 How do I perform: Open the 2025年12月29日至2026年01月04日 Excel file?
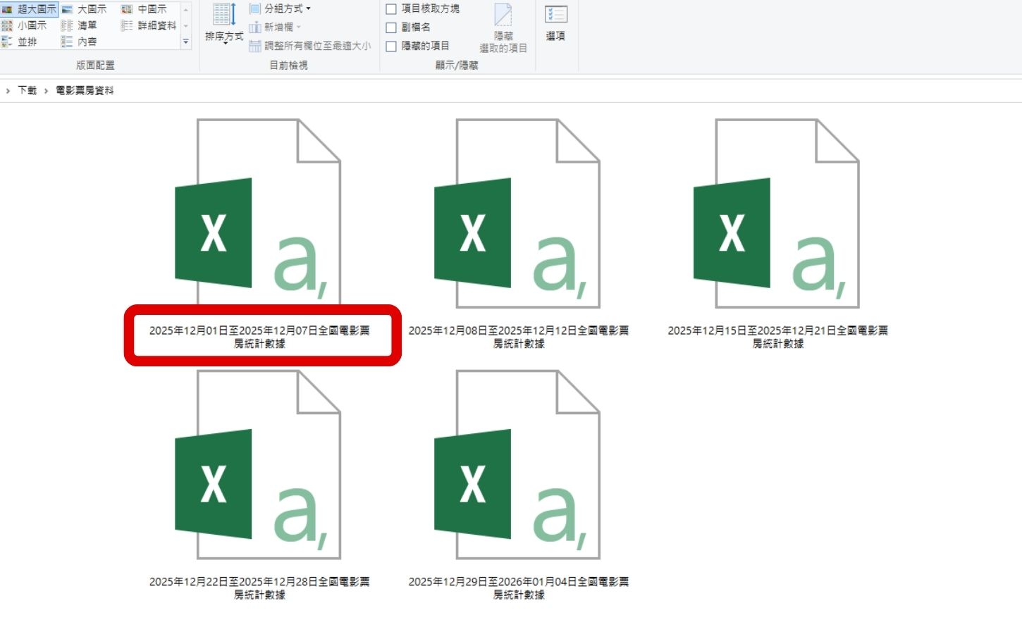click(518, 479)
